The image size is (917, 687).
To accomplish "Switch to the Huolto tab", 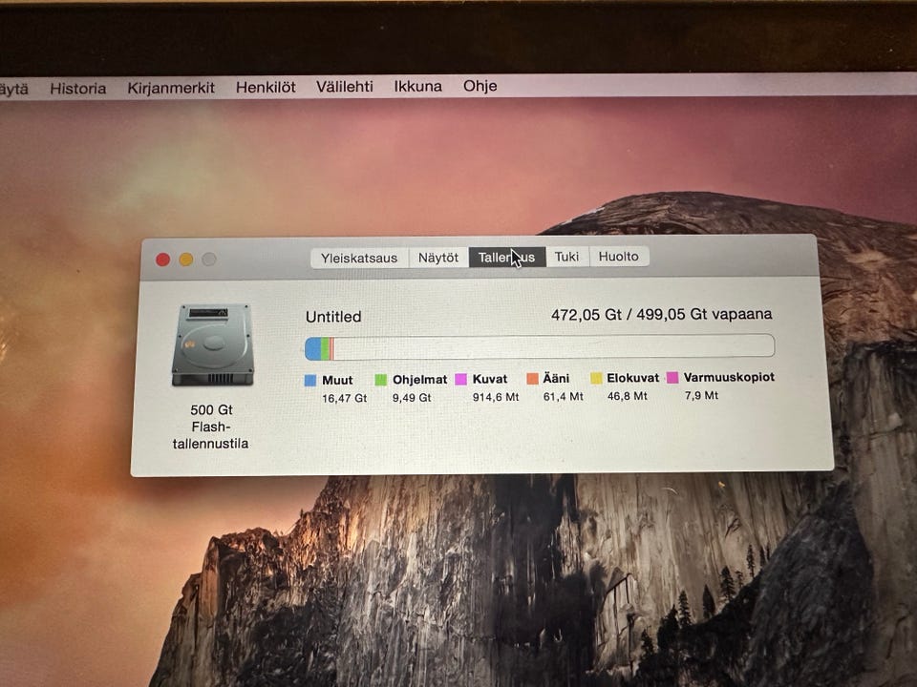I will (619, 256).
